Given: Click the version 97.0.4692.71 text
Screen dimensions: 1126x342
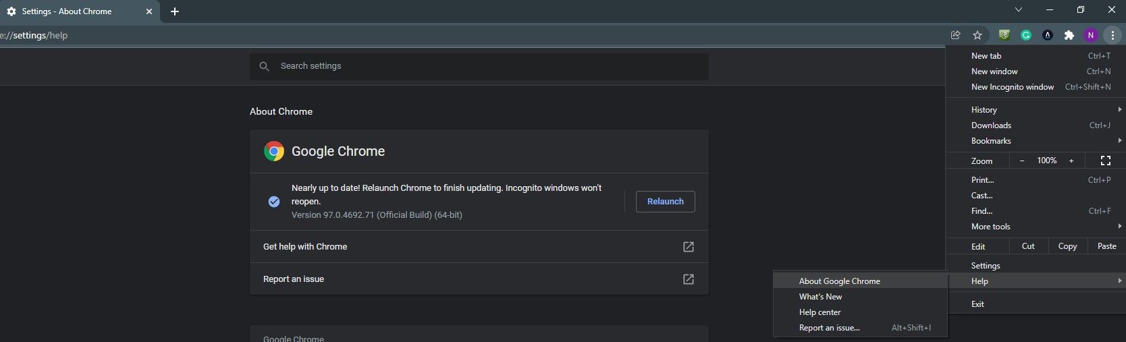Looking at the screenshot, I should [x=377, y=215].
